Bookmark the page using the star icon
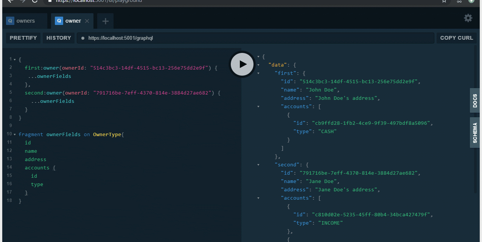Image resolution: width=482 pixels, height=242 pixels. (x=444, y=1)
